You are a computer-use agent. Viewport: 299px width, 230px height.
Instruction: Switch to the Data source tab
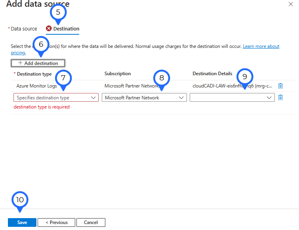pyautogui.click(x=24, y=29)
